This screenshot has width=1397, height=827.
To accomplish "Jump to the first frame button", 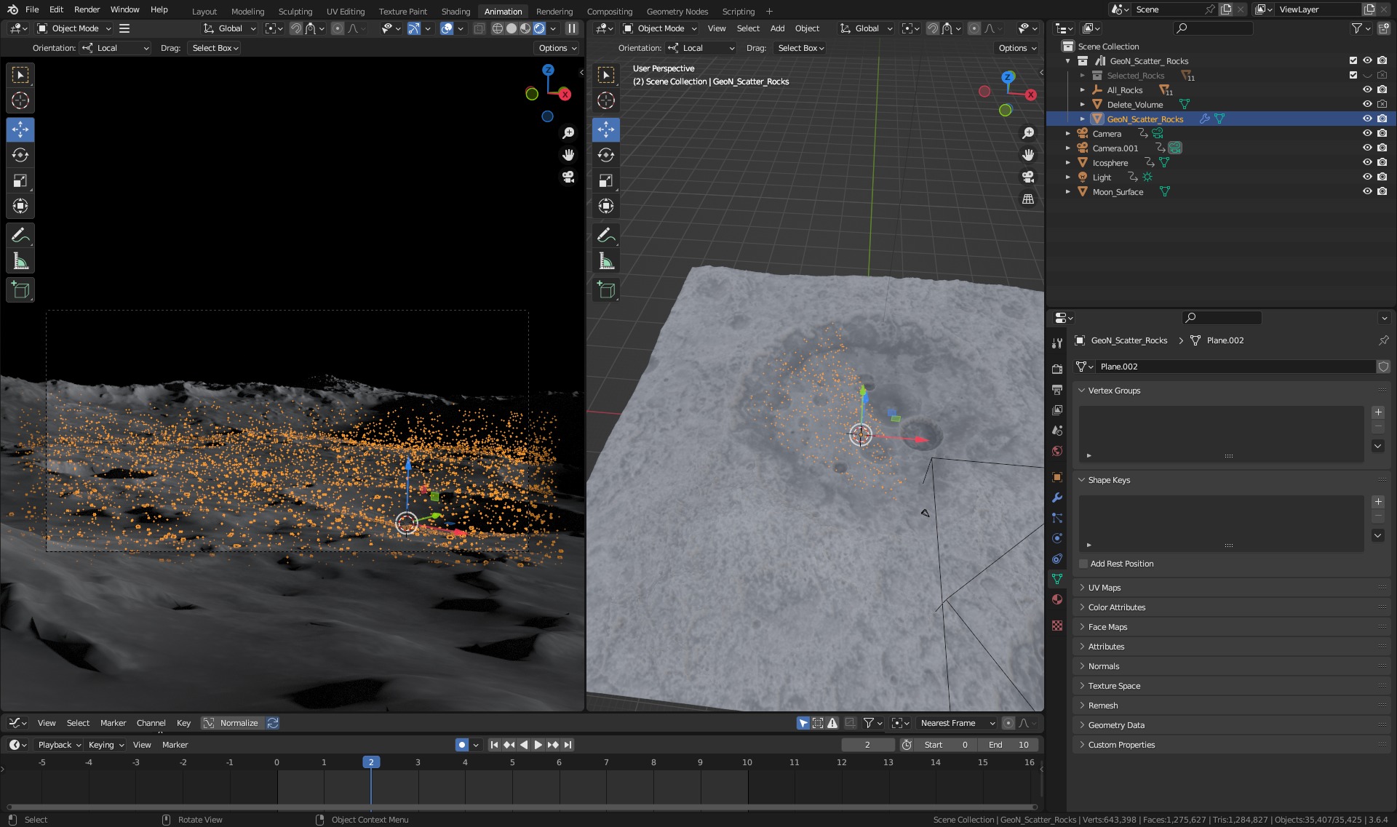I will coord(494,745).
